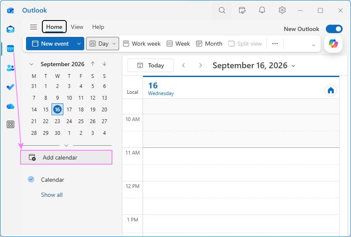Open the September 16, 2026 date picker
Image resolution: width=351 pixels, height=237 pixels.
pos(254,65)
